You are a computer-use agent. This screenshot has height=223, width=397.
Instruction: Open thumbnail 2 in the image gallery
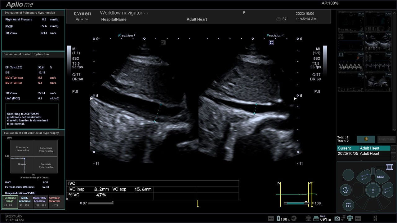pos(378,21)
